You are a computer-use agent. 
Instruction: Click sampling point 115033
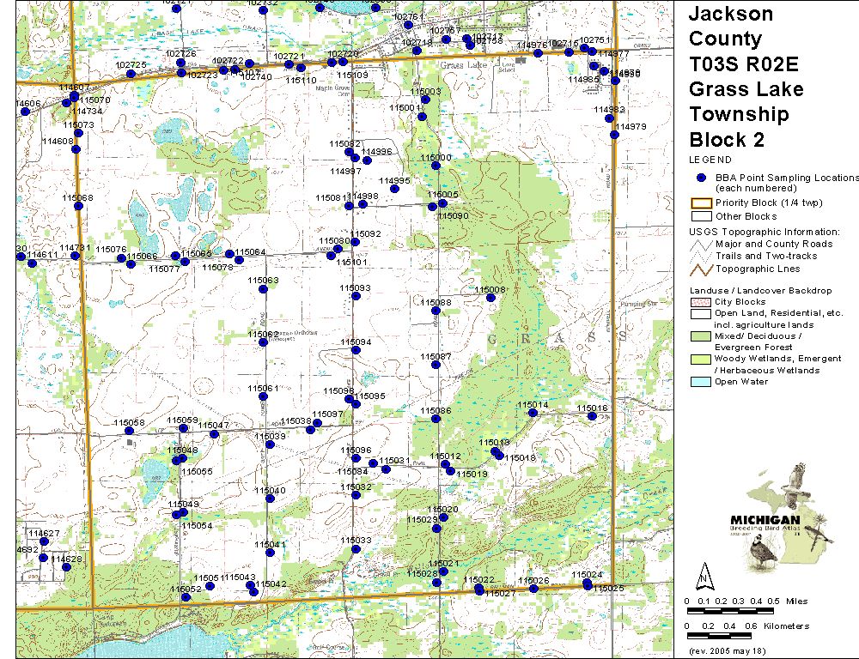click(x=355, y=549)
